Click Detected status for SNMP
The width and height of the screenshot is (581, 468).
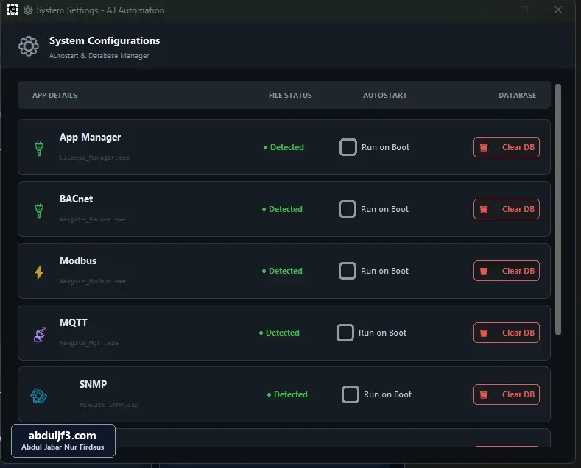[x=287, y=394]
